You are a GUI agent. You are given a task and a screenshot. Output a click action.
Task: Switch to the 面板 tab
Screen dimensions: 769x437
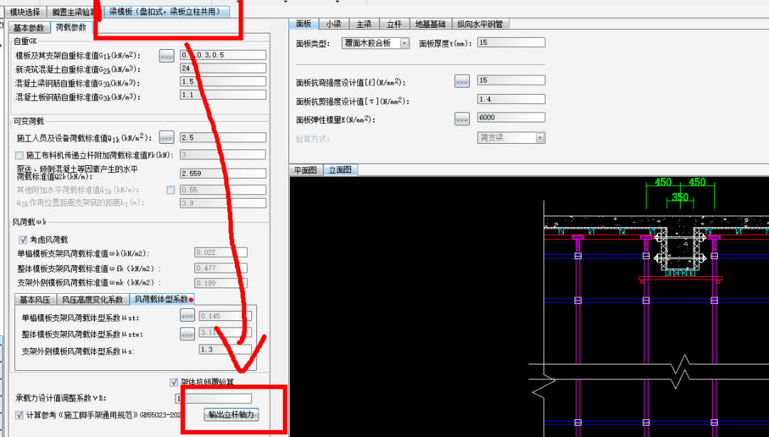303,23
